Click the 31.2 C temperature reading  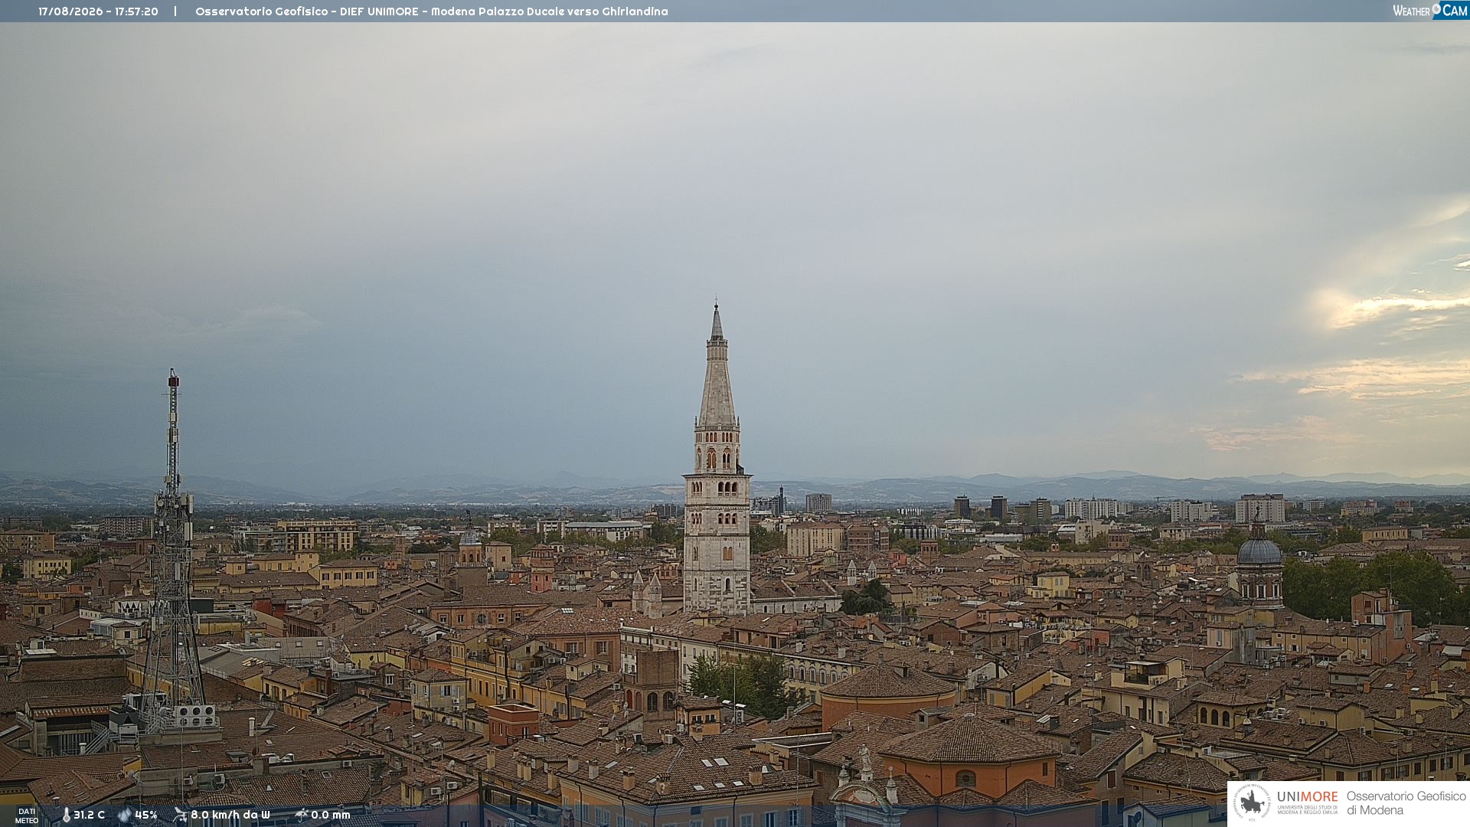pyautogui.click(x=89, y=815)
